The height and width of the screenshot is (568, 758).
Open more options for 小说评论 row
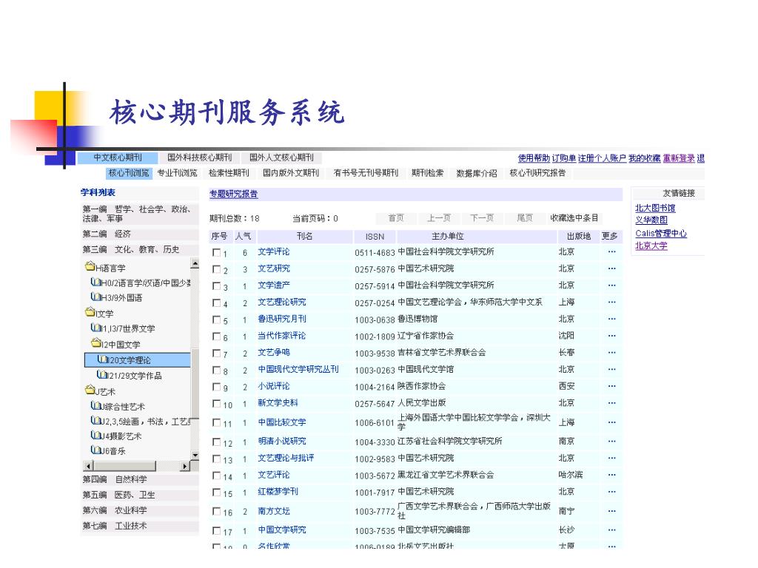[611, 386]
